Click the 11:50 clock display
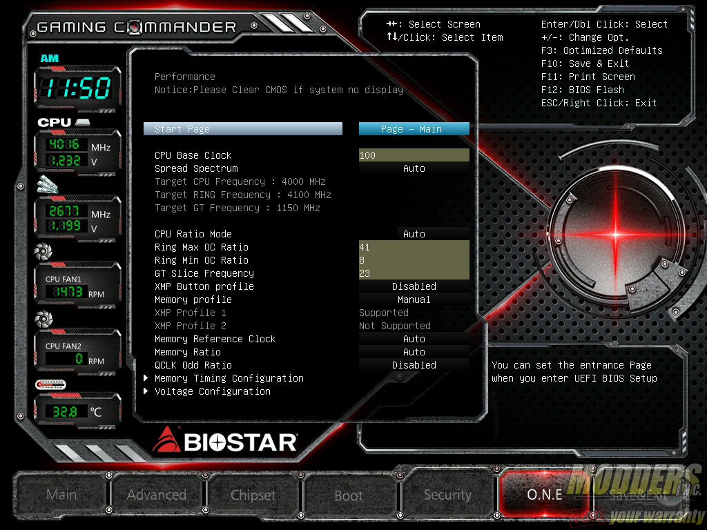This screenshot has width=707, height=530. pos(77,88)
